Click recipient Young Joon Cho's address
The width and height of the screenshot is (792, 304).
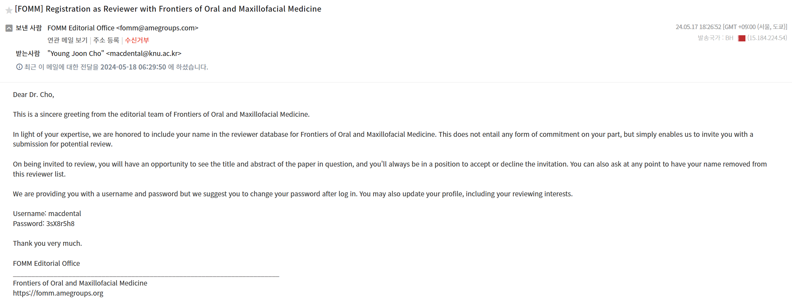[x=114, y=53]
